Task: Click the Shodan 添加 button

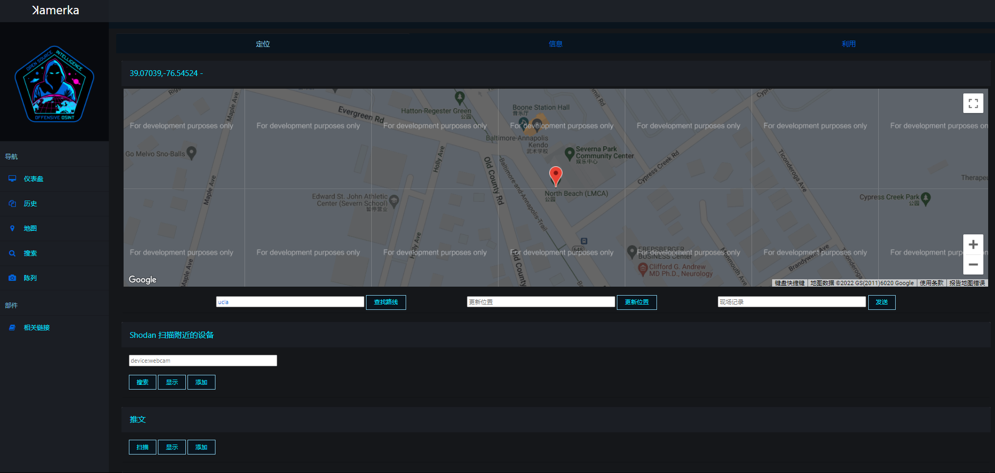Action: (x=201, y=382)
